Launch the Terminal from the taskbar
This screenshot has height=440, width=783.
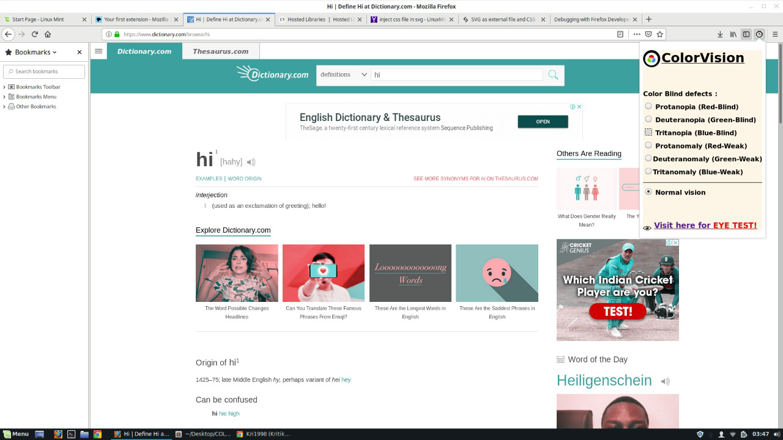tap(71, 434)
